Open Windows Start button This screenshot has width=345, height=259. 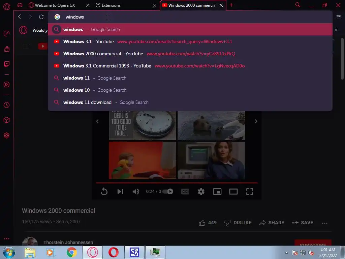pyautogui.click(x=9, y=252)
